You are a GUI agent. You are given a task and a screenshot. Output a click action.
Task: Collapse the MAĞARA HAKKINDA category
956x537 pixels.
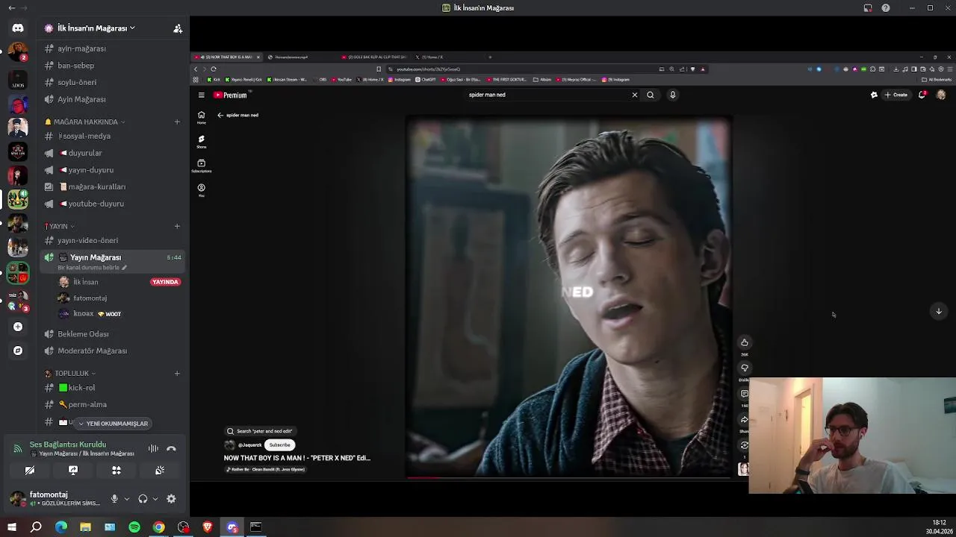(x=85, y=122)
